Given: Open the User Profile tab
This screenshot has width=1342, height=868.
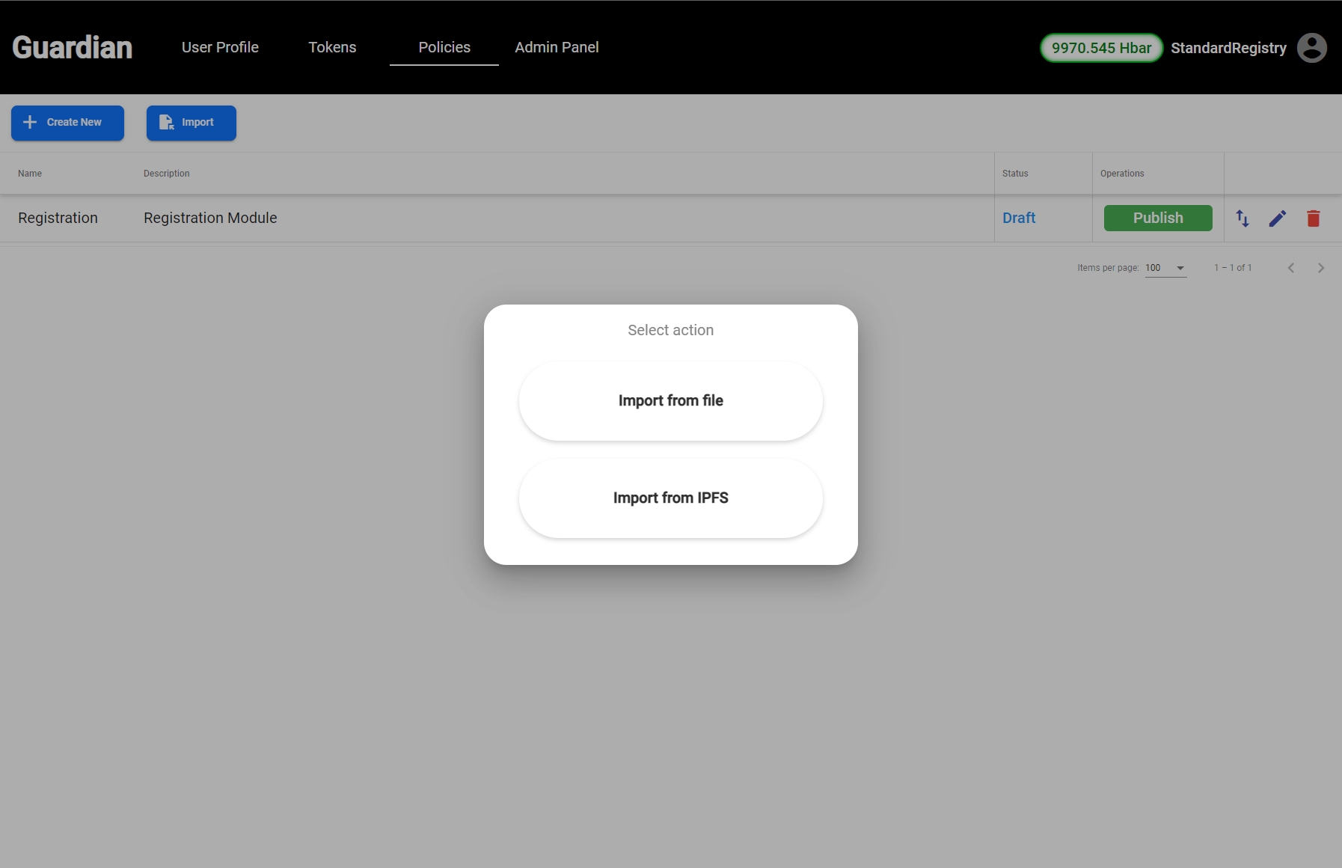Looking at the screenshot, I should coord(220,48).
